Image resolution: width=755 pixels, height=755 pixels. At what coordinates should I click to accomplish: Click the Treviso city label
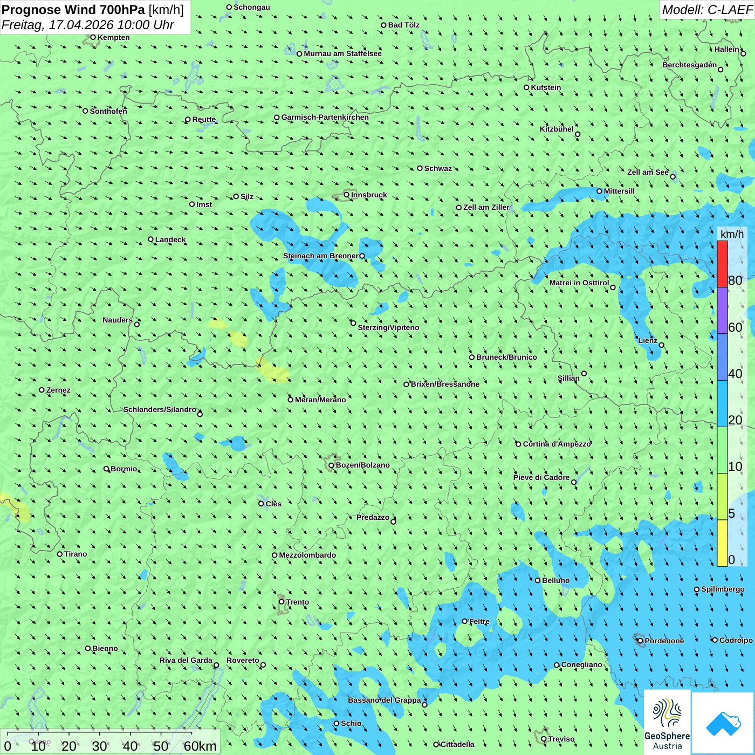coord(561,739)
